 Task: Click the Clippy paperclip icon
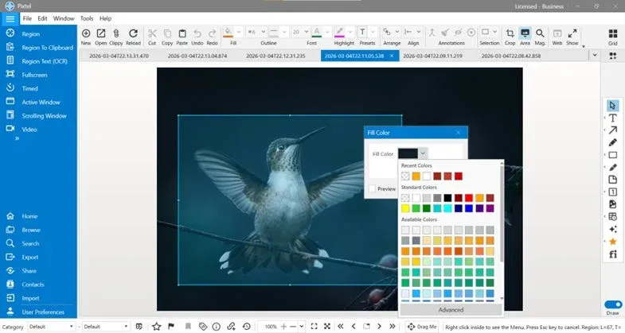116,33
